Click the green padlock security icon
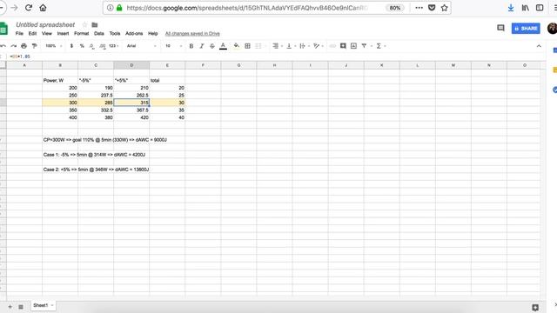557x313 pixels. coord(119,8)
